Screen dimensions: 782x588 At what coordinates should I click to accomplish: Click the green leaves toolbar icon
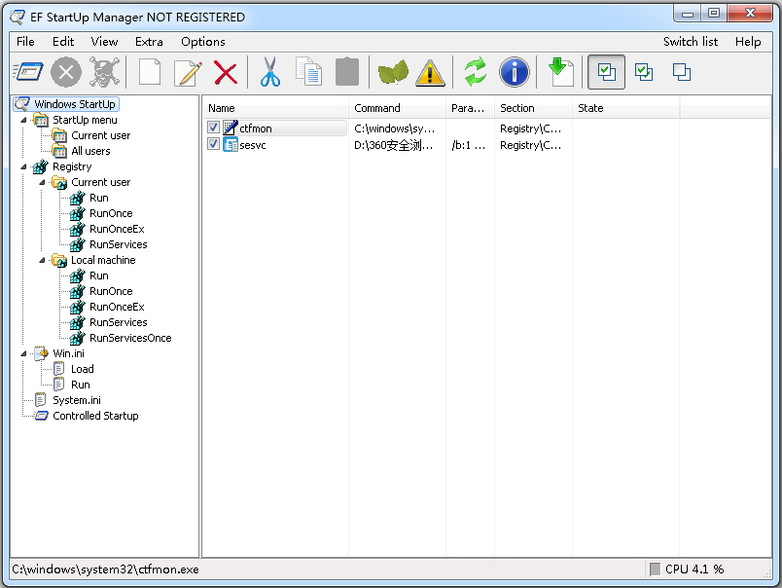coord(393,72)
